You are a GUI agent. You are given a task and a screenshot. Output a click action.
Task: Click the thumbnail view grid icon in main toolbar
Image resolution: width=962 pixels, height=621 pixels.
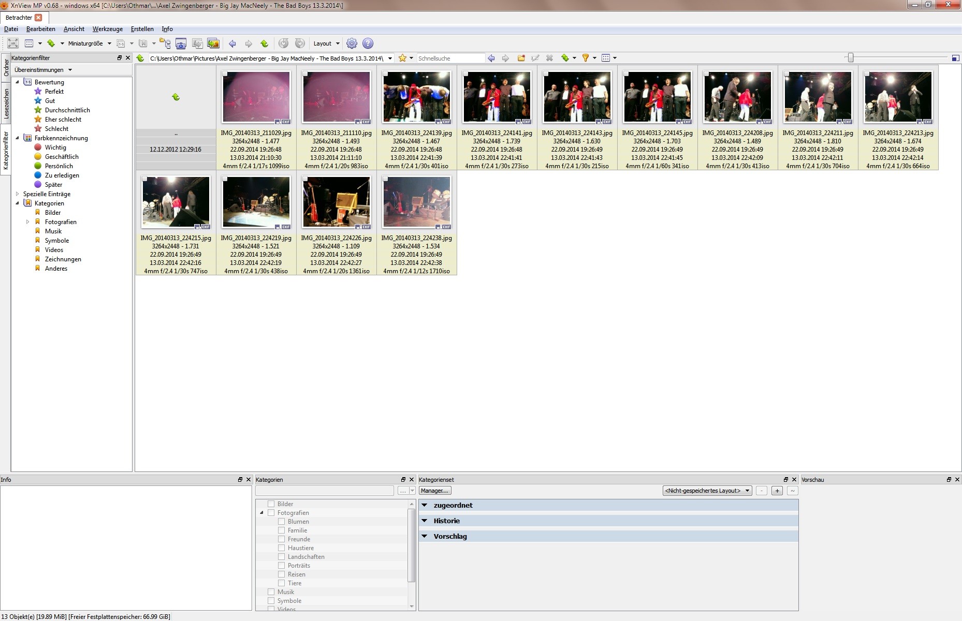29,43
